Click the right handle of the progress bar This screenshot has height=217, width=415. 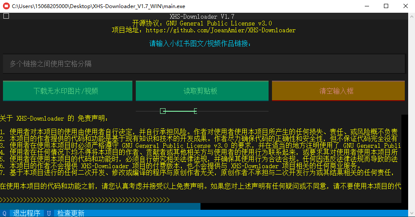tap(195, 111)
